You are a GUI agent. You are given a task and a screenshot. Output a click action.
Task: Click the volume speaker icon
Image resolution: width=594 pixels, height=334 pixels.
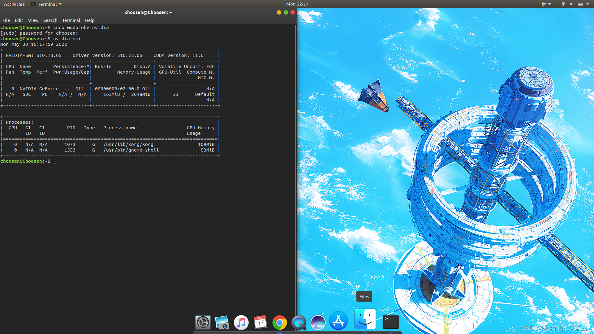pyautogui.click(x=571, y=4)
